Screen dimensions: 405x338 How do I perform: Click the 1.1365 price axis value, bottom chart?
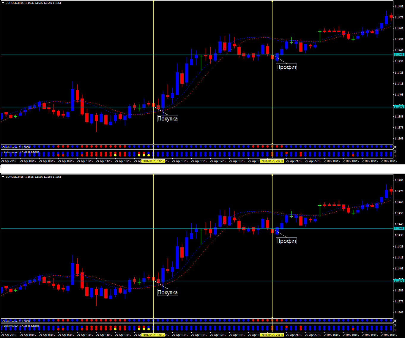coord(399,312)
